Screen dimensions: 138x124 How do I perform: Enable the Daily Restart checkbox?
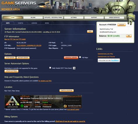[x=50, y=68]
